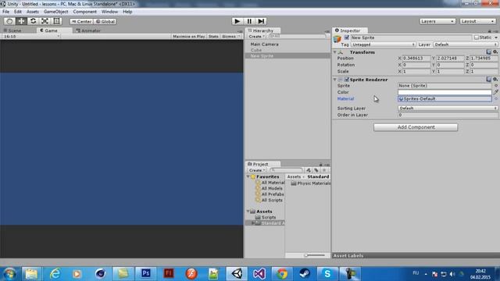The width and height of the screenshot is (500, 281).
Task: Select Main Camera in Hierarchy
Action: [264, 44]
